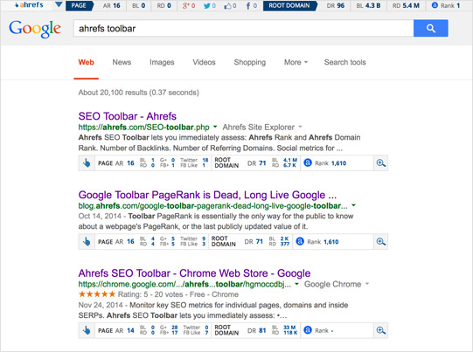Click BL 2 K value in PageRank result bar

280,238
